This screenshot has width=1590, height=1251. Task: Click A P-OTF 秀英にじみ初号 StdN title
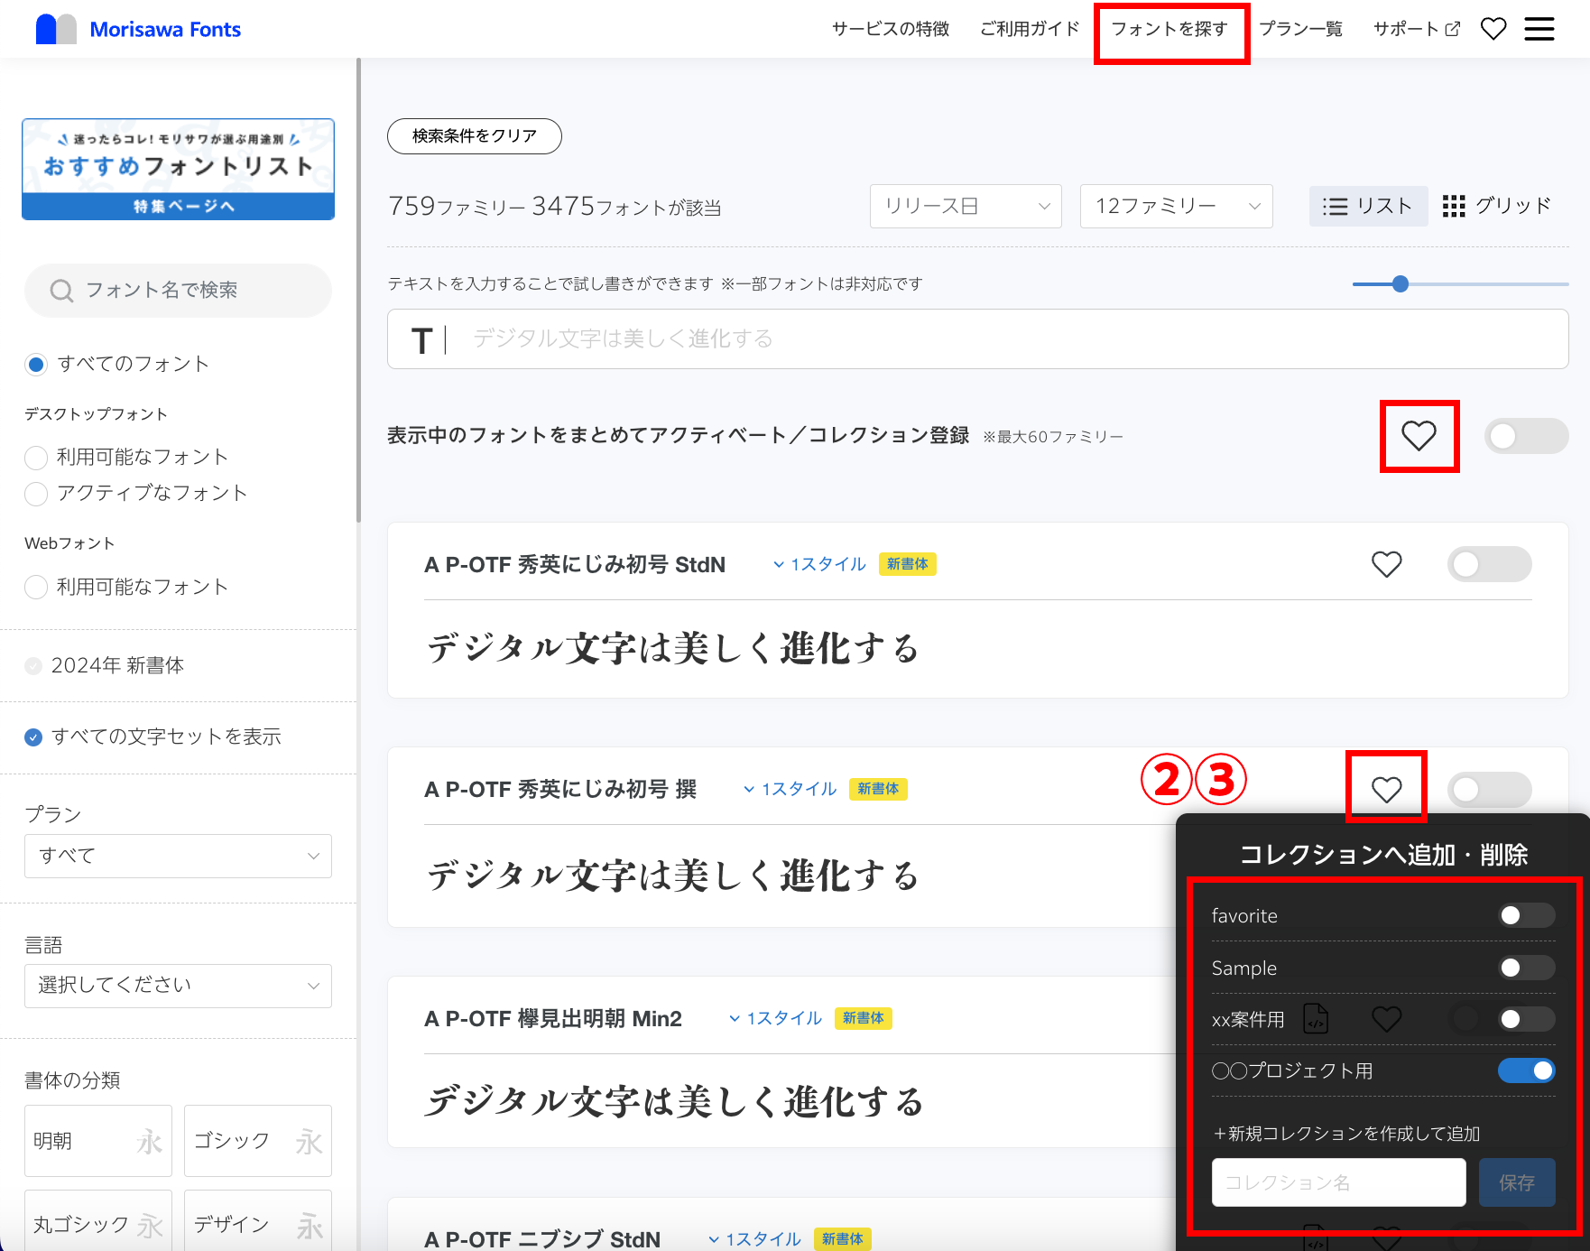click(x=575, y=565)
